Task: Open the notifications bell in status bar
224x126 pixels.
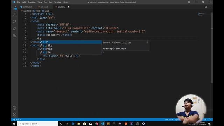Action: tap(210, 120)
